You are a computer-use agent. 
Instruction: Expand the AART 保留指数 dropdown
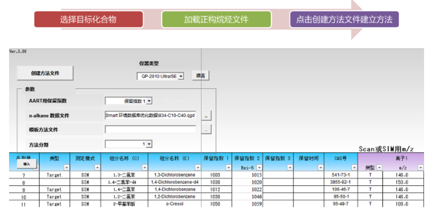149,101
